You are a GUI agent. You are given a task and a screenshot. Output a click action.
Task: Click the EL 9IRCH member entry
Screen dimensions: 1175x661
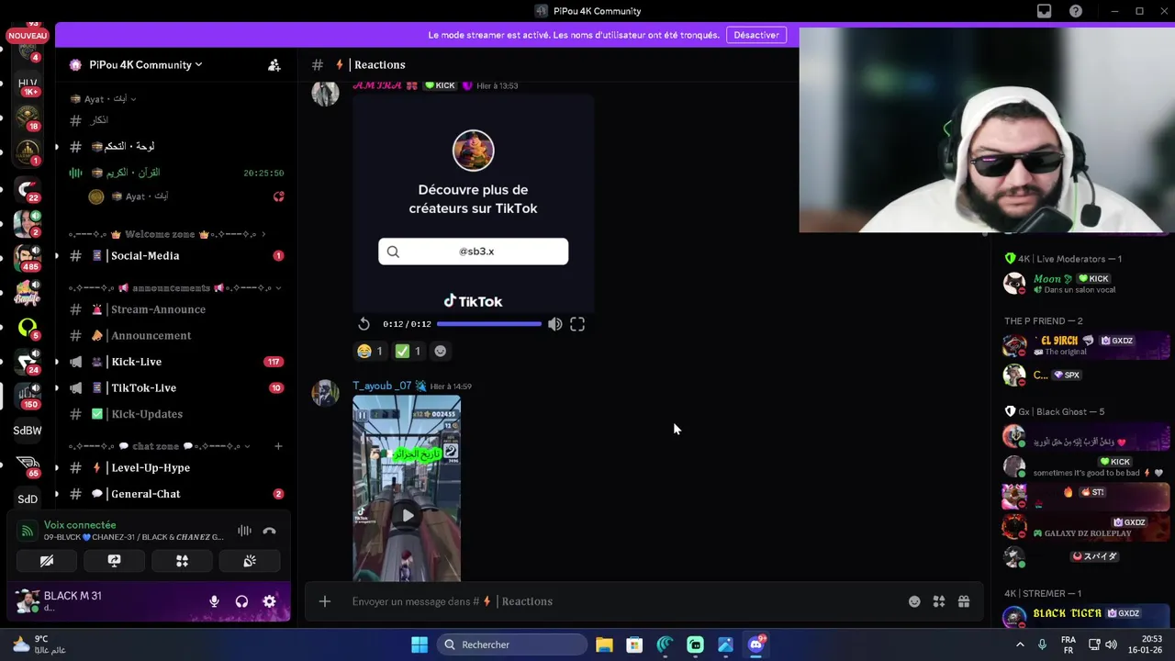[1086, 345]
